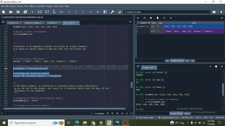Interrupt the kernel in console
The height and width of the screenshot is (126, 225).
(x=210, y=66)
